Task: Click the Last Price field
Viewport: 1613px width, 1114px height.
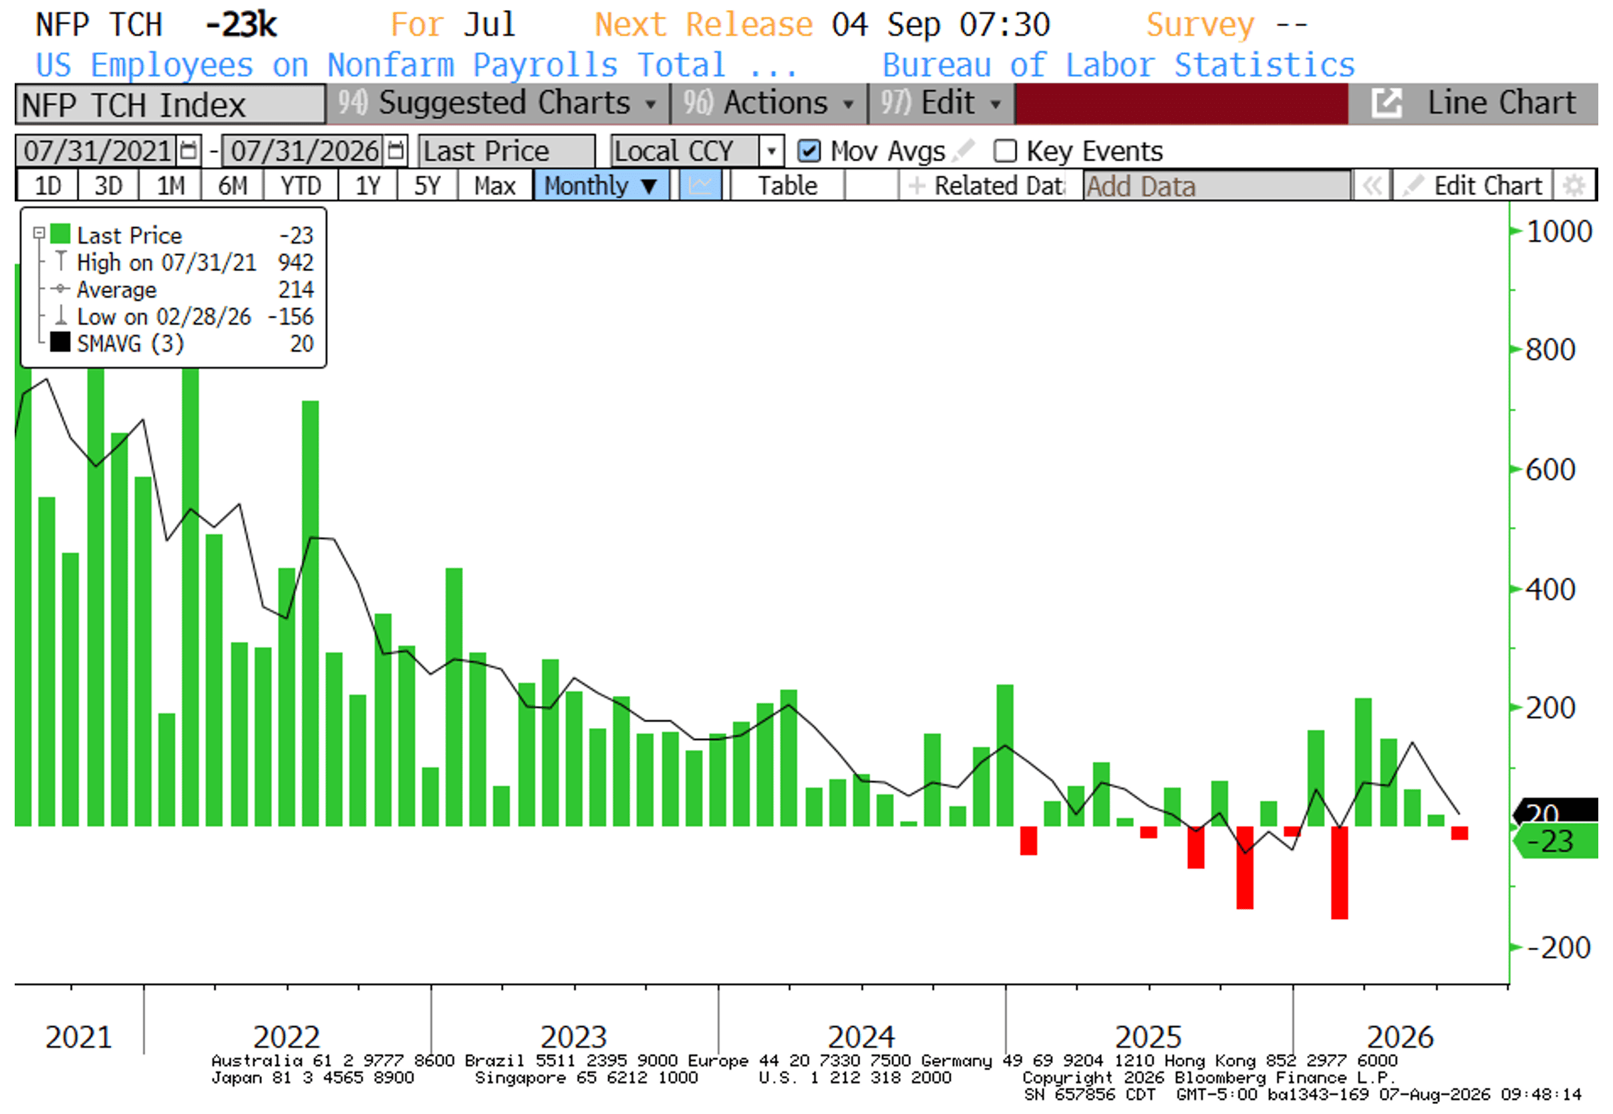Action: [x=507, y=151]
